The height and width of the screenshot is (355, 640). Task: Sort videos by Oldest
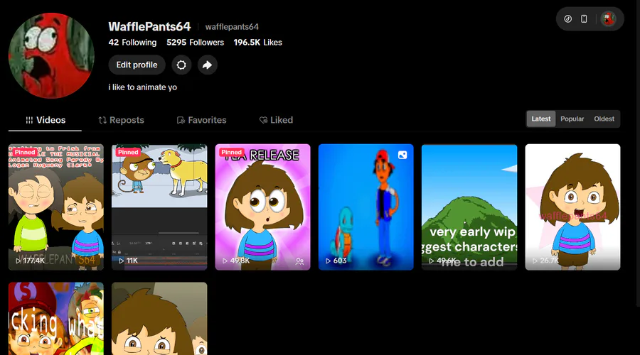tap(604, 119)
